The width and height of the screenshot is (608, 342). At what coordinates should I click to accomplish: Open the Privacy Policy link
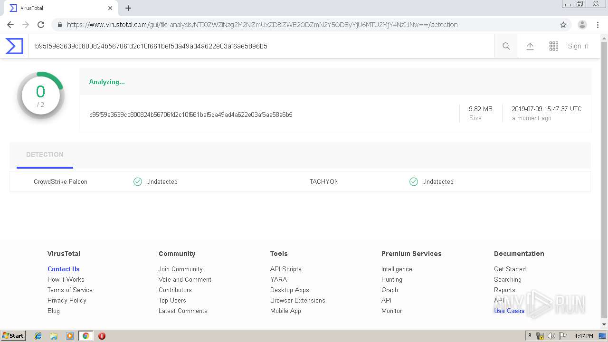click(67, 300)
